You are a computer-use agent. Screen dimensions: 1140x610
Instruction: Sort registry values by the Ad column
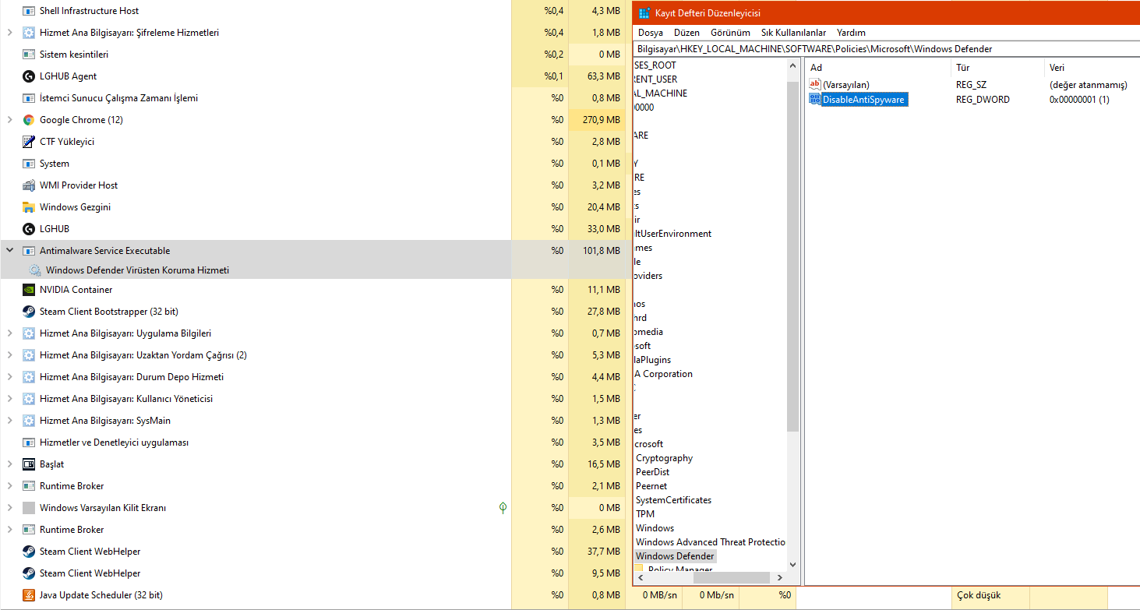(878, 68)
